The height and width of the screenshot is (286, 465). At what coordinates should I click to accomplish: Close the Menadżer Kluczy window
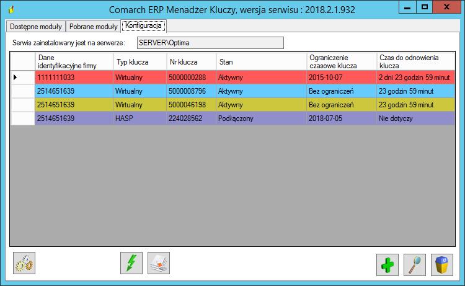(446, 7)
